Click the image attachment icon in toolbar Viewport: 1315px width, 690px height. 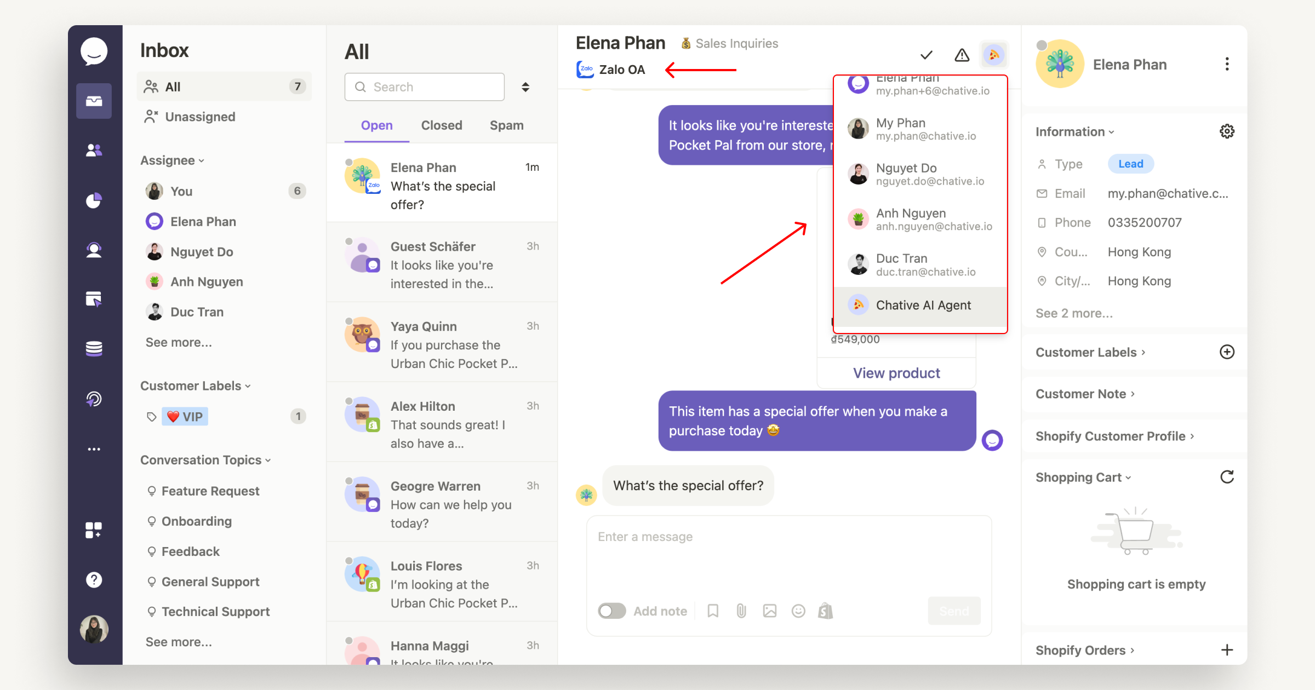[x=769, y=612]
